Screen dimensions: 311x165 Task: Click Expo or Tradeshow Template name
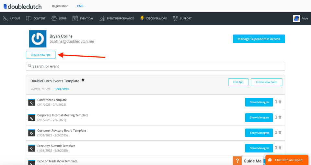tap(57, 161)
